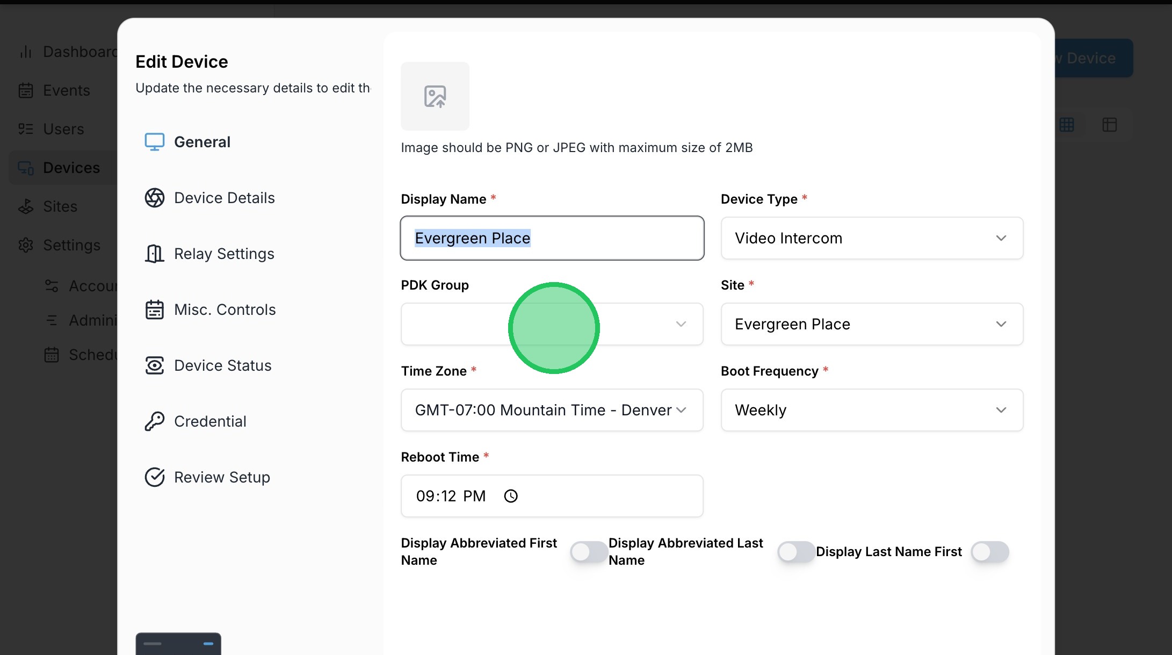The image size is (1172, 655).
Task: Click the Misc. Controls calendar icon
Action: (154, 309)
